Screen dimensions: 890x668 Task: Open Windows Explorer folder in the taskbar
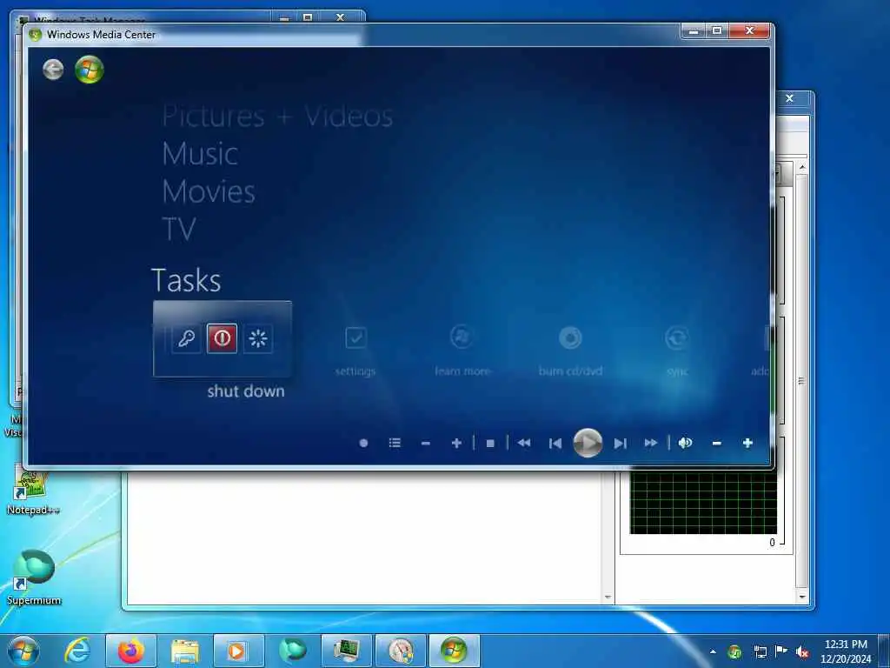tap(185, 651)
